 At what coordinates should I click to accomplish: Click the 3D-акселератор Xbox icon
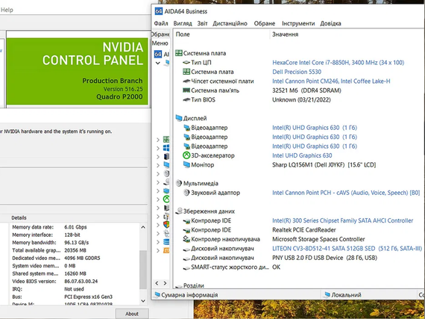pyautogui.click(x=186, y=155)
